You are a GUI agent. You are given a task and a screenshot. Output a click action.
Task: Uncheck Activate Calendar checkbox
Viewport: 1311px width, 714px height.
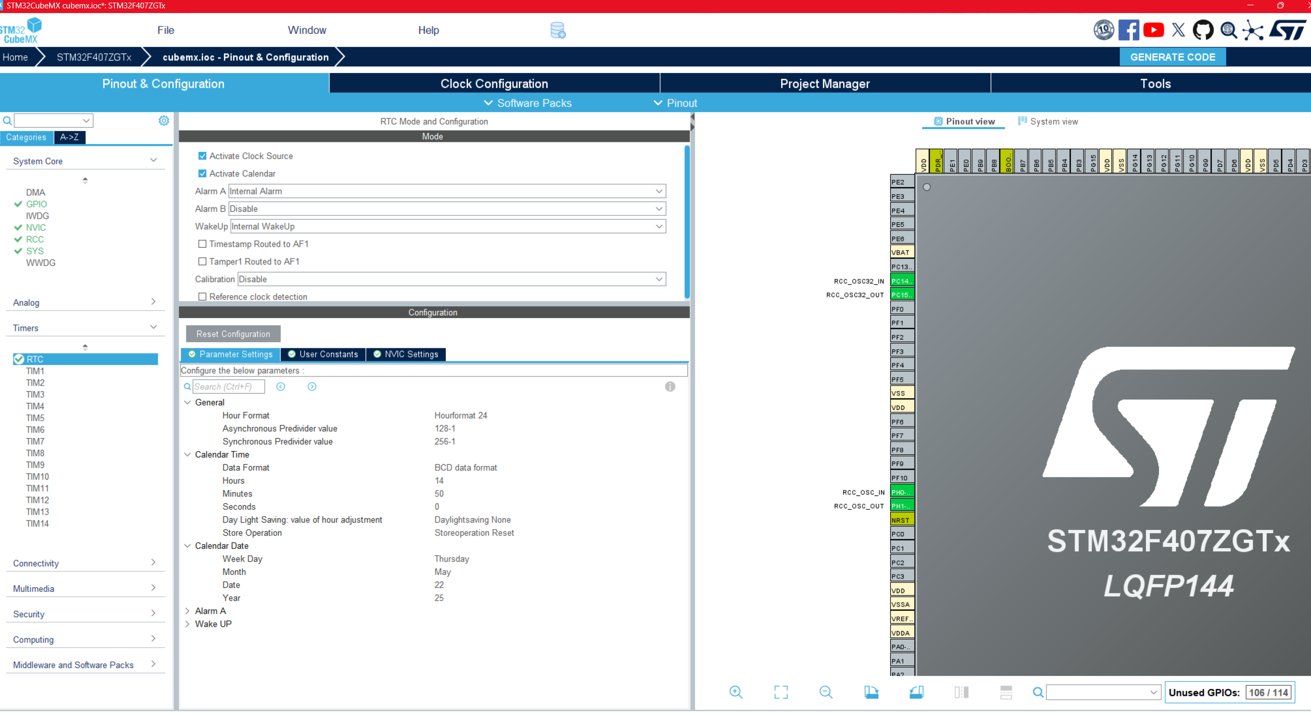coord(203,174)
